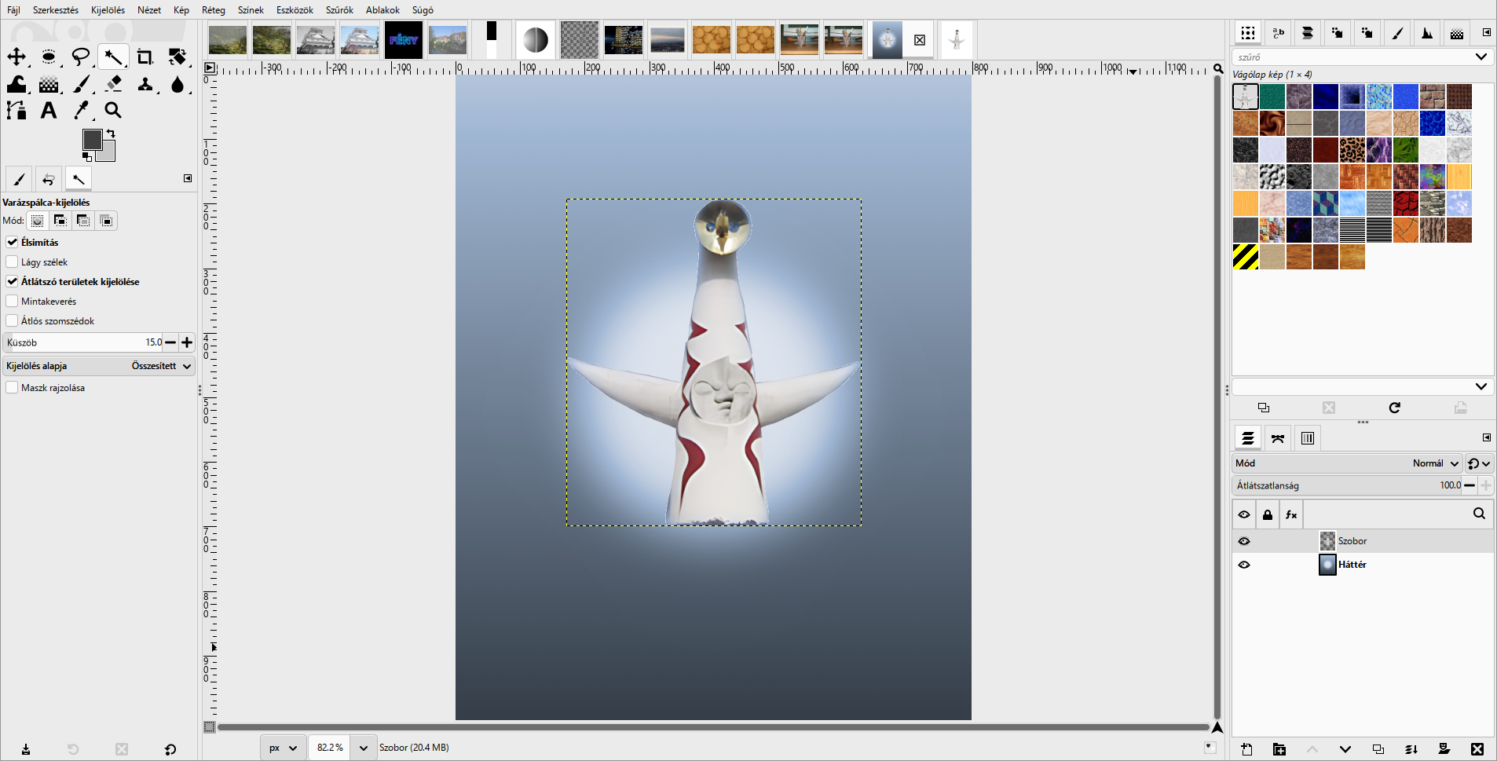Hide the Szobor layer

click(x=1244, y=541)
